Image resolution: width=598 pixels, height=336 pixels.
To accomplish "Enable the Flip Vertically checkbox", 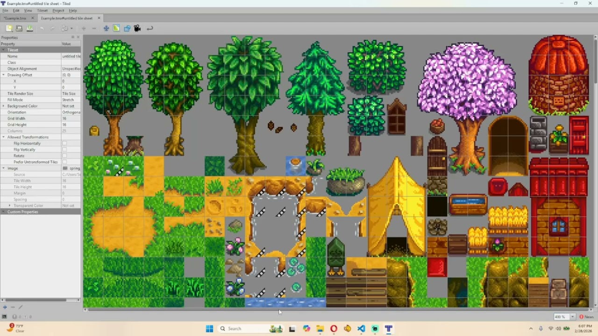I will point(64,149).
